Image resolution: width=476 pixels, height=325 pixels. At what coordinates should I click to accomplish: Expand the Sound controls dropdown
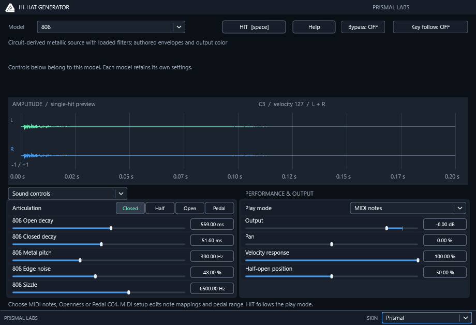(68, 194)
